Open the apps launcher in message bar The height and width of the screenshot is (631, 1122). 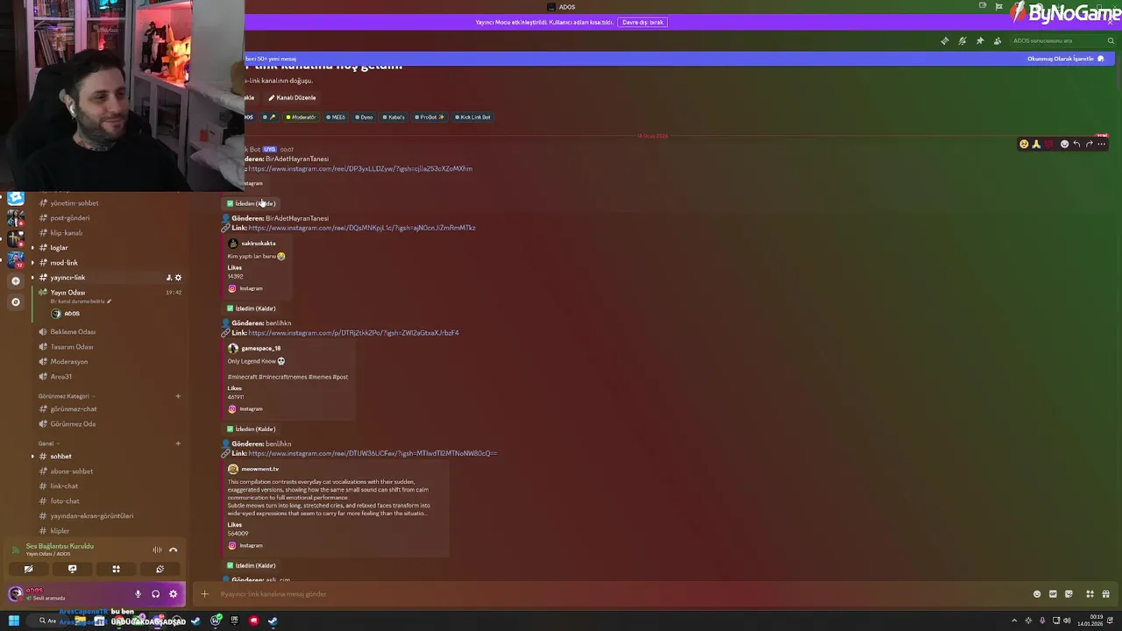(x=1090, y=594)
